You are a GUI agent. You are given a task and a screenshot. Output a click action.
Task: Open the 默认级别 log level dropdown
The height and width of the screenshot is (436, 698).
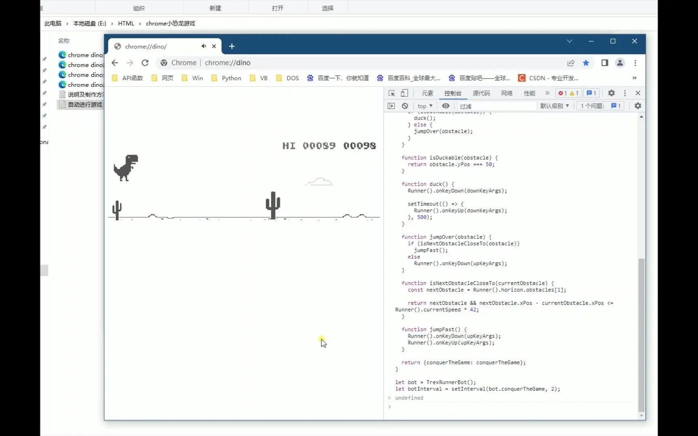[555, 106]
